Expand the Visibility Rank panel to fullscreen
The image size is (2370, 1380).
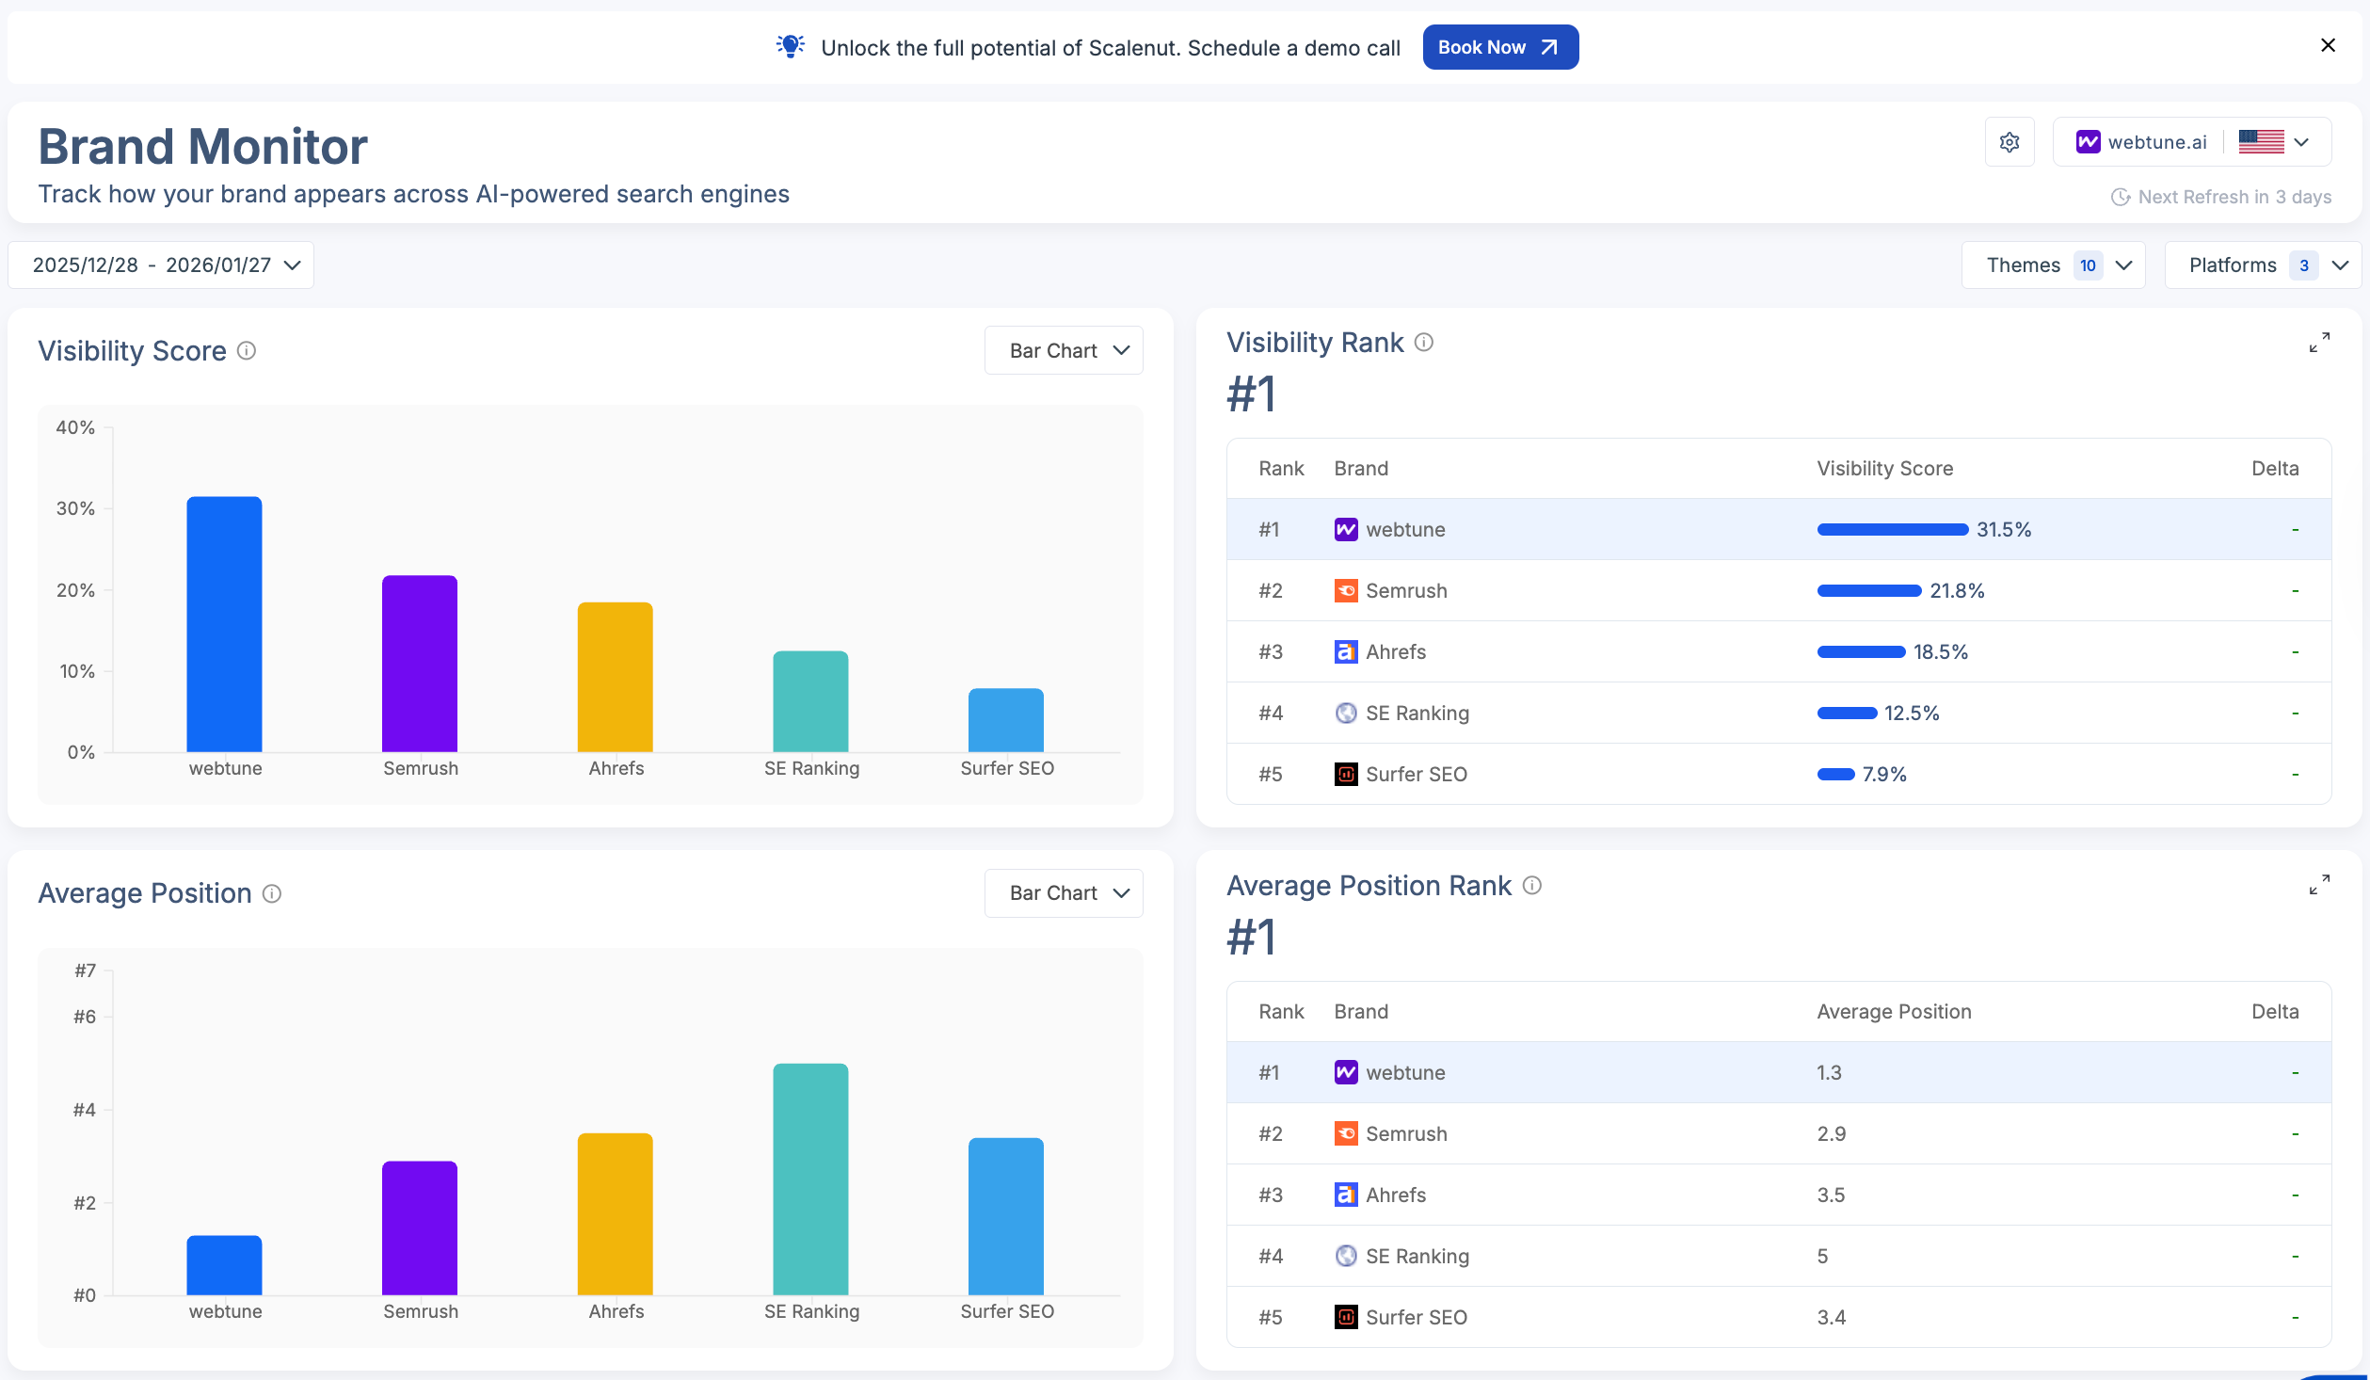click(x=2320, y=342)
